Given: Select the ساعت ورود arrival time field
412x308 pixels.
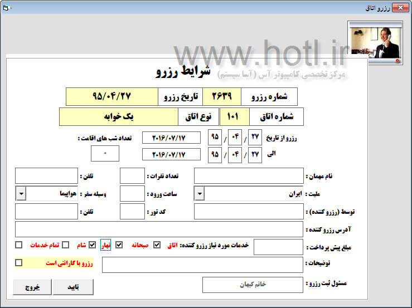Looking at the screenshot, I should [x=132, y=194].
